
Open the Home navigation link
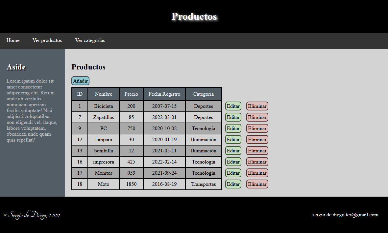[x=13, y=40]
